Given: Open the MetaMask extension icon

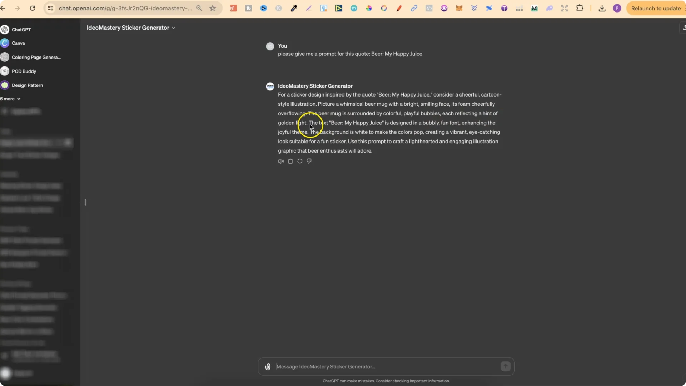Looking at the screenshot, I should pos(459,8).
